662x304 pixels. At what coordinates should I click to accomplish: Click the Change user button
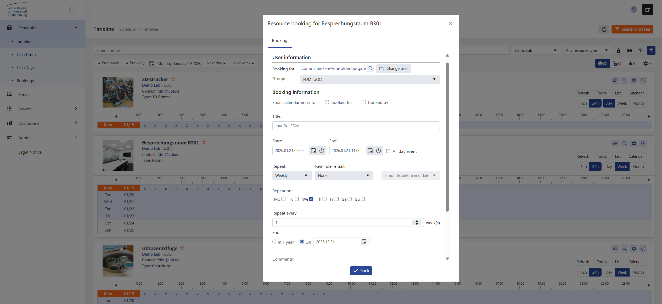click(393, 69)
